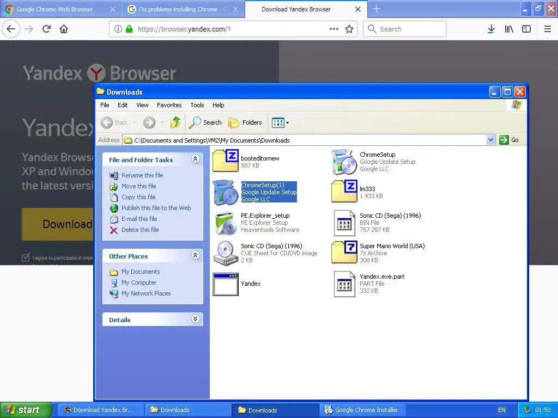This screenshot has height=418, width=558.
Task: Select the Yandex application icon
Action: (x=226, y=284)
